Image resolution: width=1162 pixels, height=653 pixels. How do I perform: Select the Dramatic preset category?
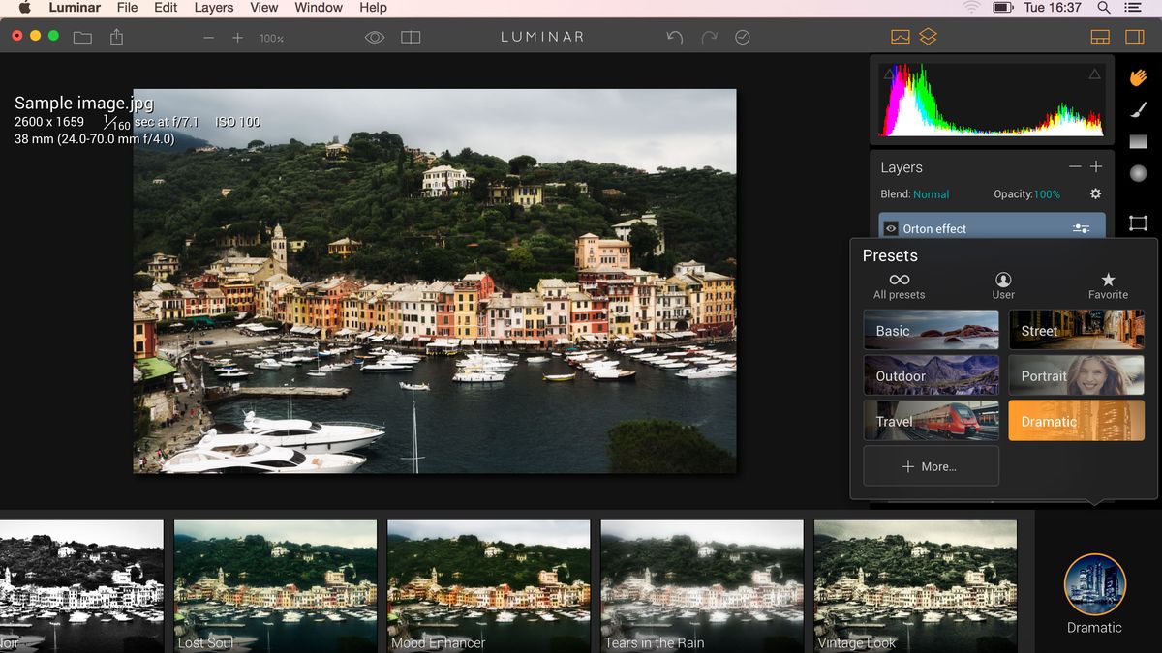point(1076,421)
